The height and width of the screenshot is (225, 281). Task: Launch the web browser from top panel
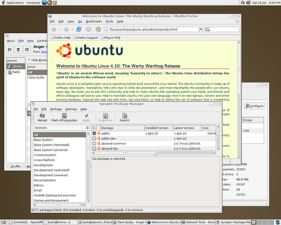click(x=44, y=2)
